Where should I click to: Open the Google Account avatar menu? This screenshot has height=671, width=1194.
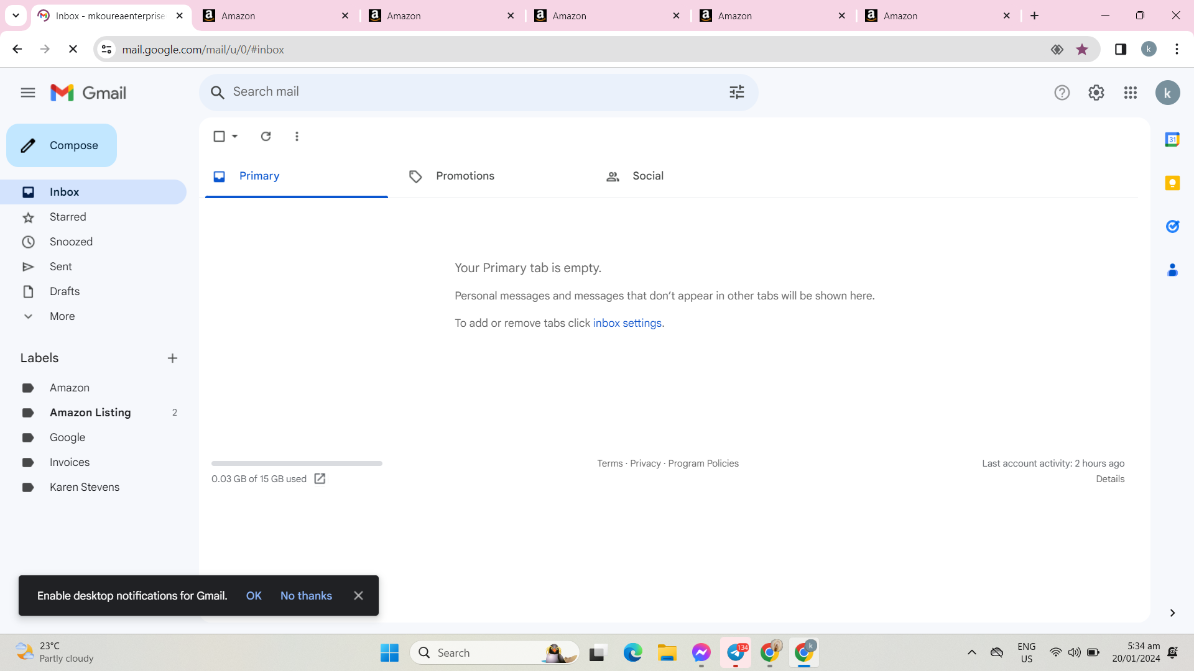[x=1168, y=93]
